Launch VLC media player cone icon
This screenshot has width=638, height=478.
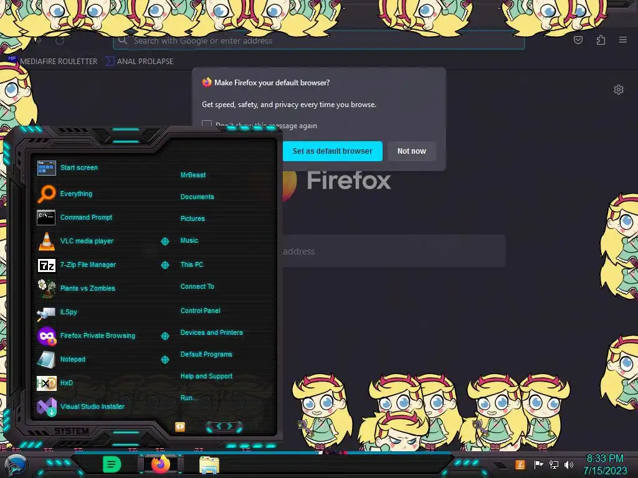46,241
